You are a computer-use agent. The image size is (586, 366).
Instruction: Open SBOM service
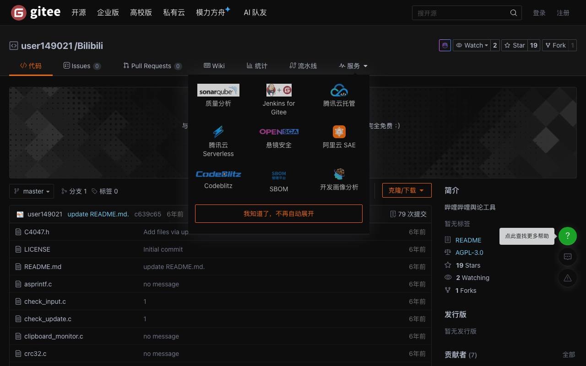tap(279, 181)
